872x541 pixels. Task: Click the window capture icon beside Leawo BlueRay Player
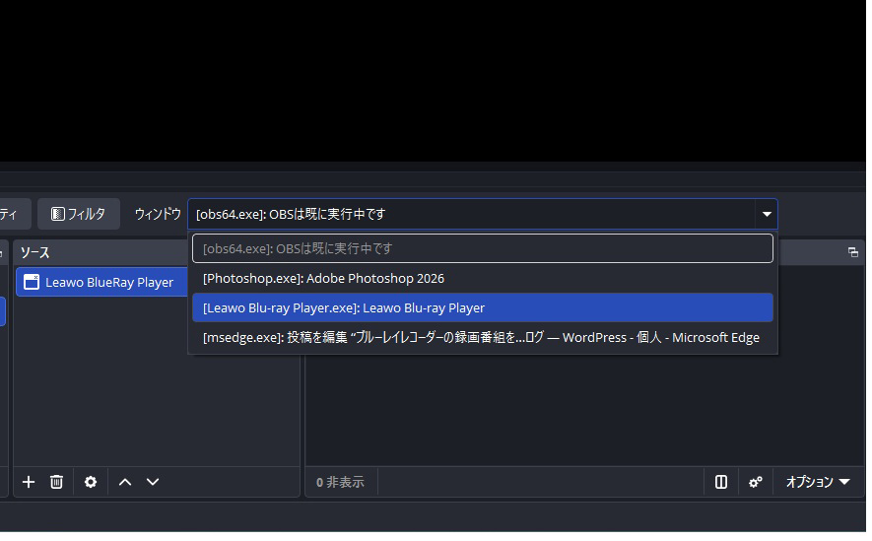click(32, 282)
